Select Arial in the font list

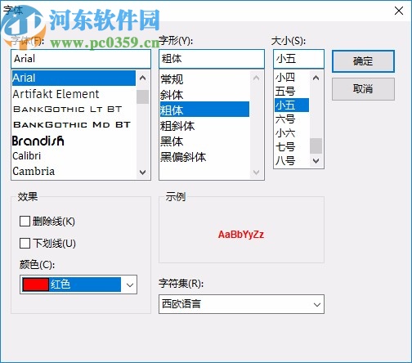tap(74, 78)
